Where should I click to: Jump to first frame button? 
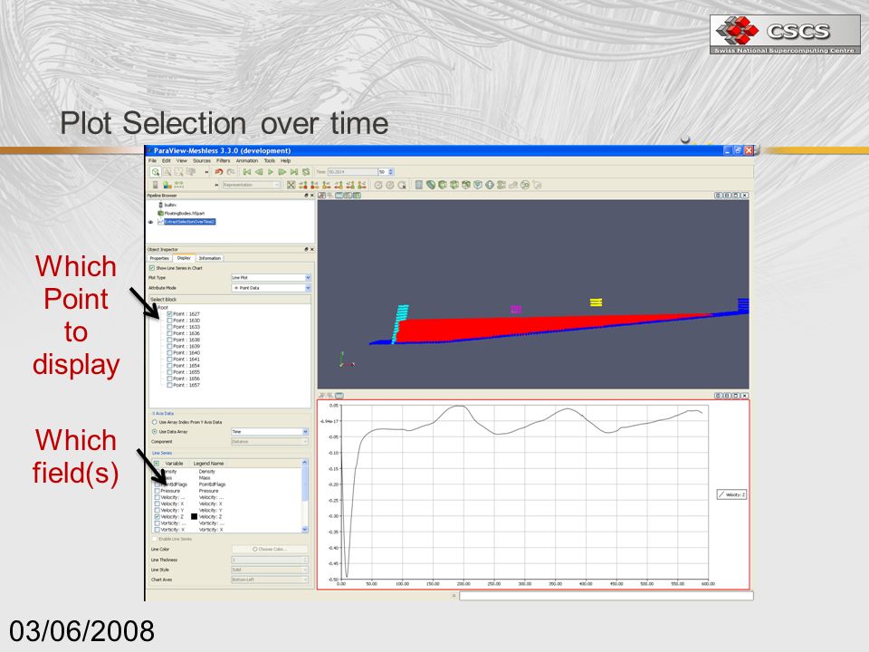pyautogui.click(x=246, y=172)
